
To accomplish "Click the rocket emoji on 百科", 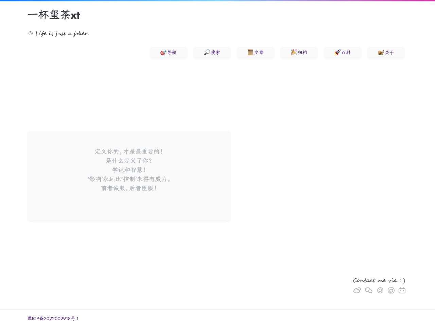I will tap(337, 52).
